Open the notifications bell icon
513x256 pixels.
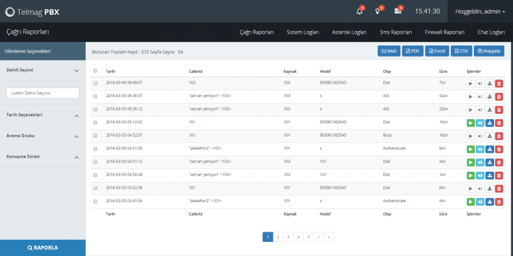(x=359, y=11)
